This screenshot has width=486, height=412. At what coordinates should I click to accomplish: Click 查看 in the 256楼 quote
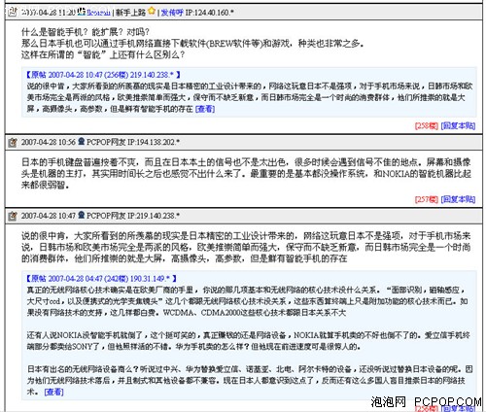click(205, 109)
